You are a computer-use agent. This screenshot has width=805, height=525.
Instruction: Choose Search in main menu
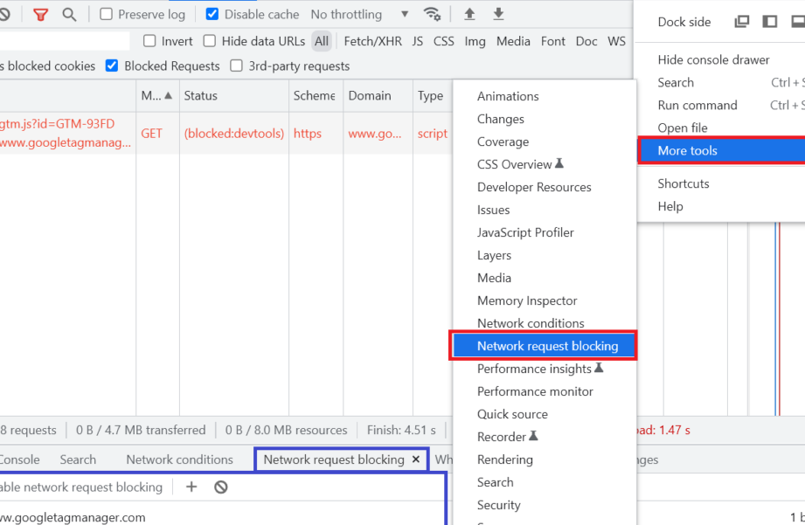(722, 83)
